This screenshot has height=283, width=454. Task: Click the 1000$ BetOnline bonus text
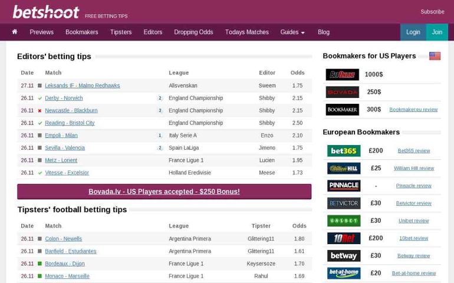click(x=374, y=74)
